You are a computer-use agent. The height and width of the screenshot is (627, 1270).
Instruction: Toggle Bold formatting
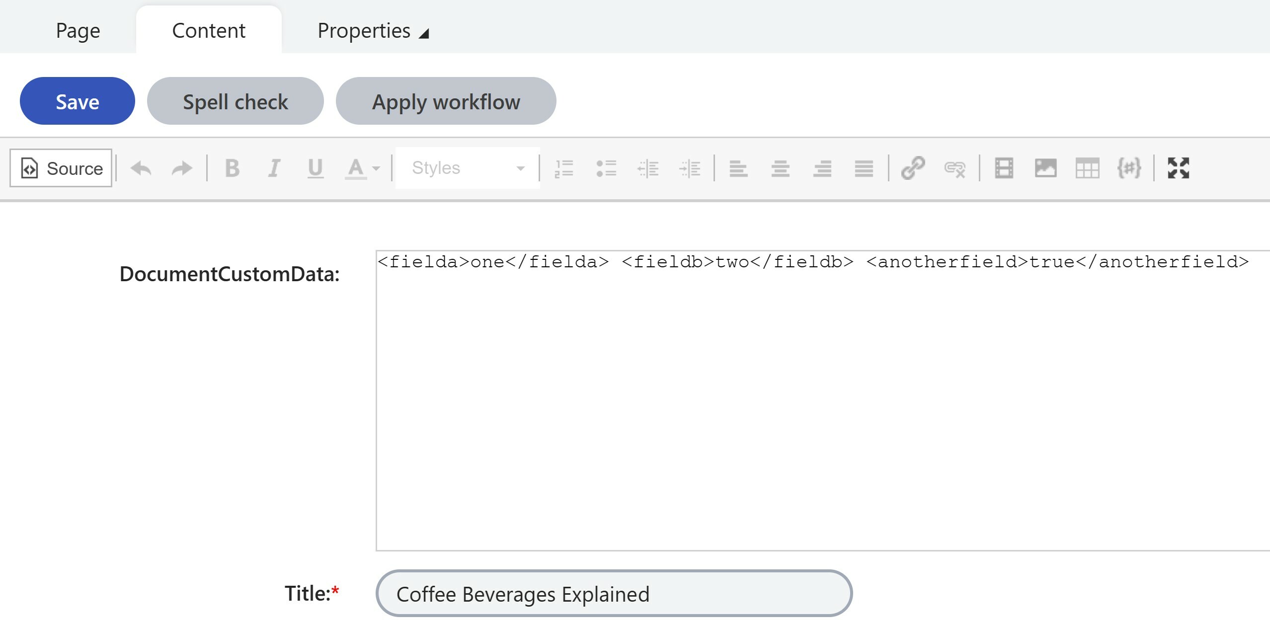[x=232, y=168]
